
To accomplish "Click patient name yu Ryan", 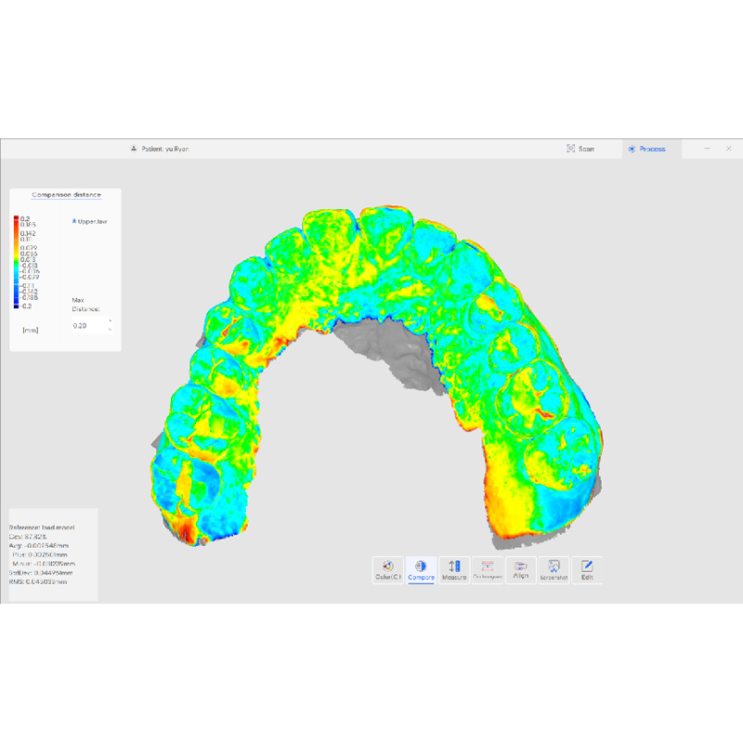I will click(x=165, y=149).
